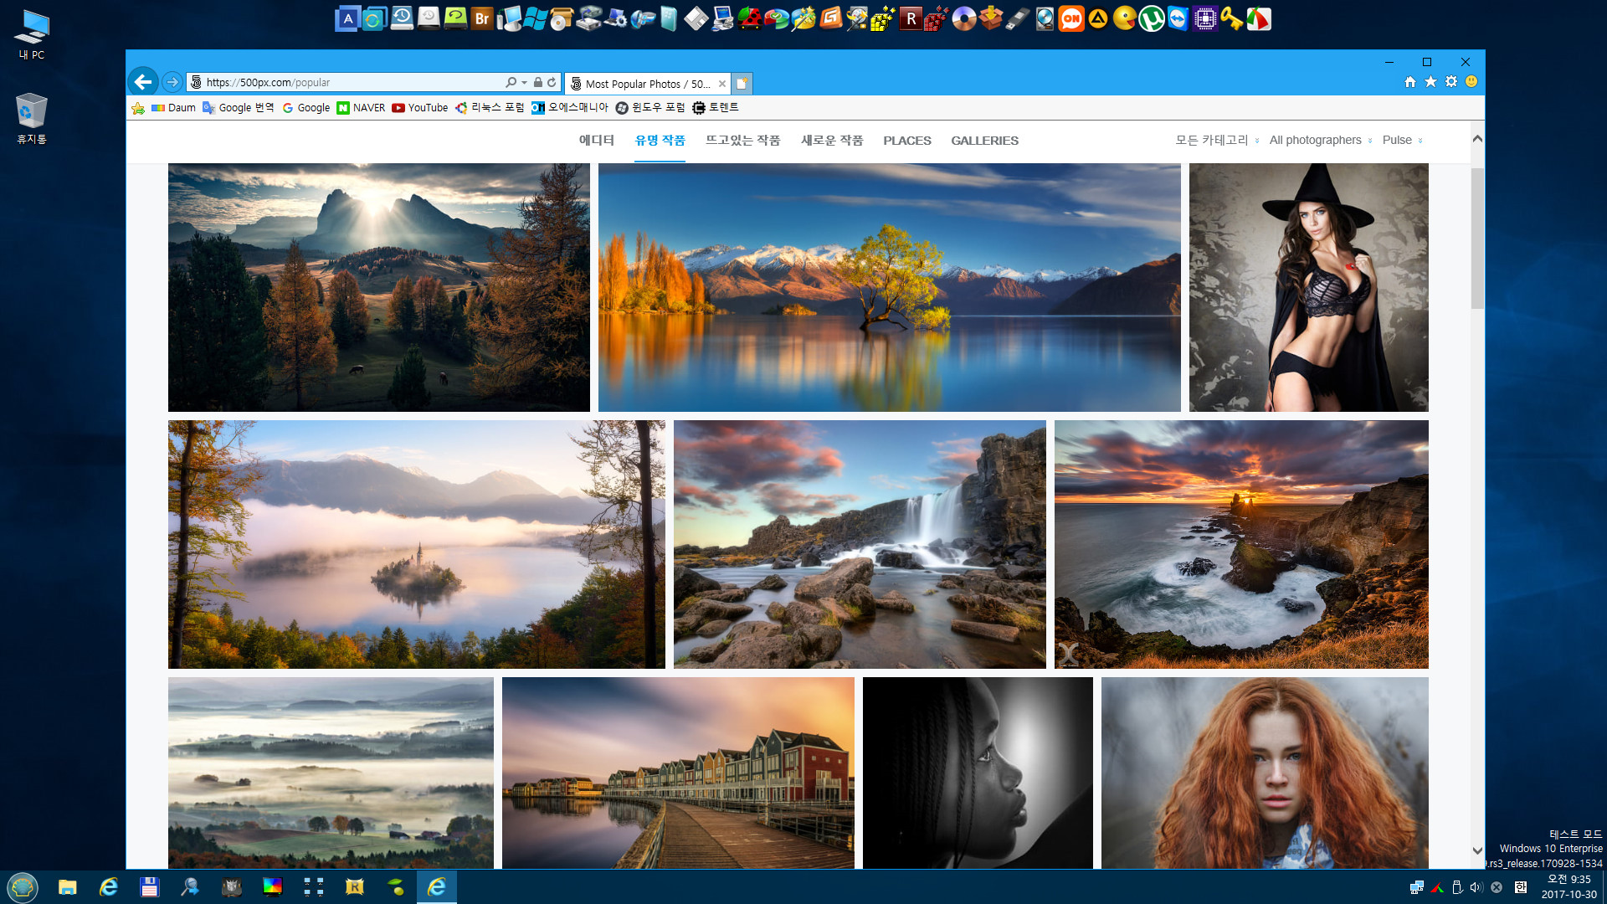Expand the All photographers dropdown
1607x904 pixels.
[1321, 140]
